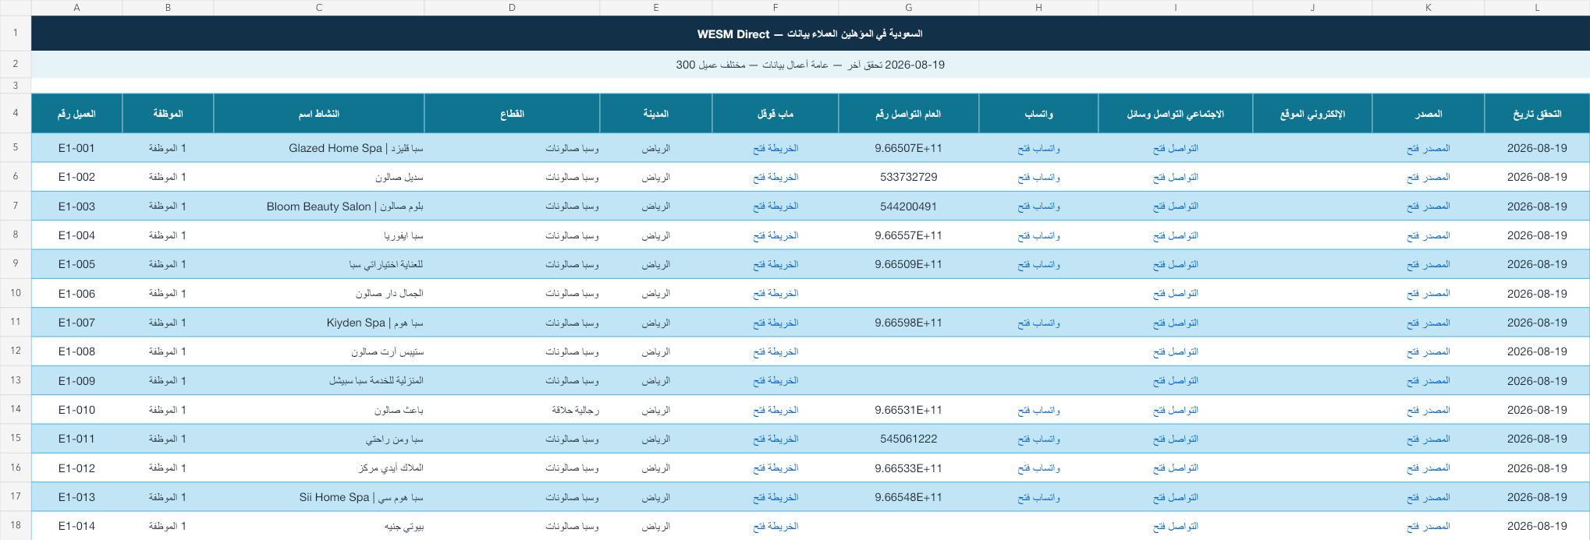Open the social media link in row E1-010
Viewport: 1590px width, 540px height.
click(x=1175, y=410)
